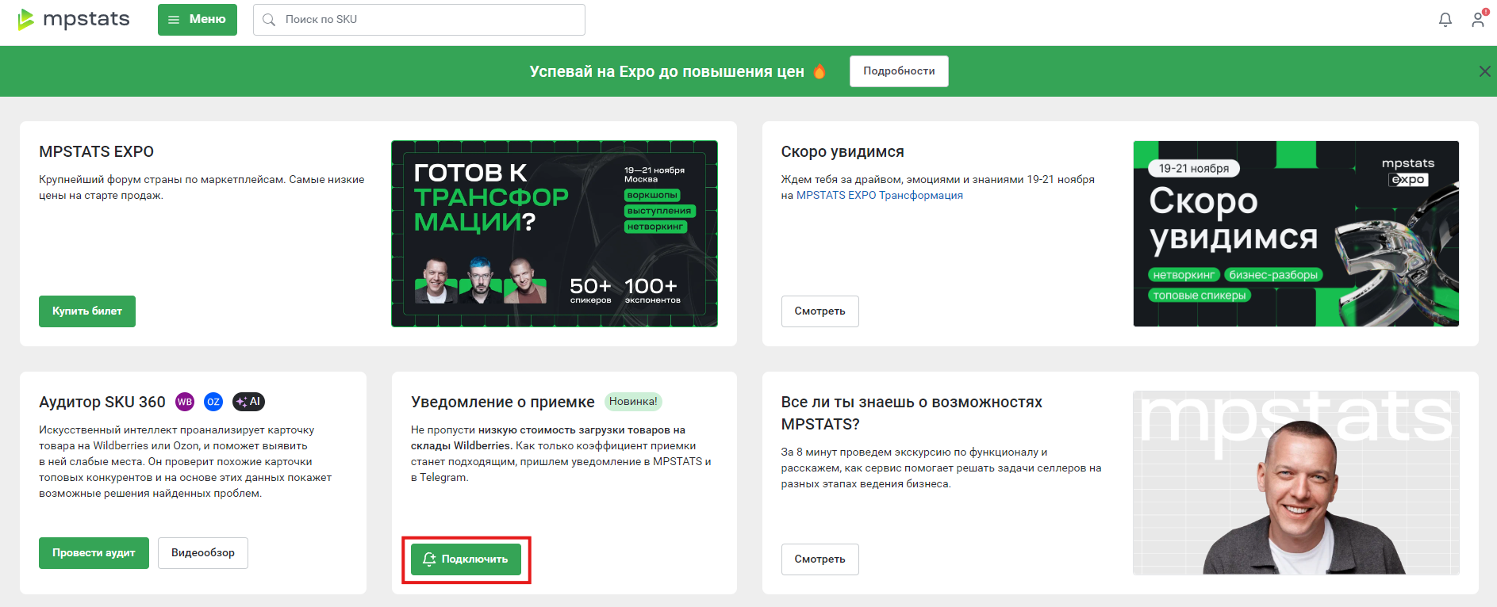This screenshot has height=607, width=1497.
Task: Open the user profile icon
Action: (1478, 20)
